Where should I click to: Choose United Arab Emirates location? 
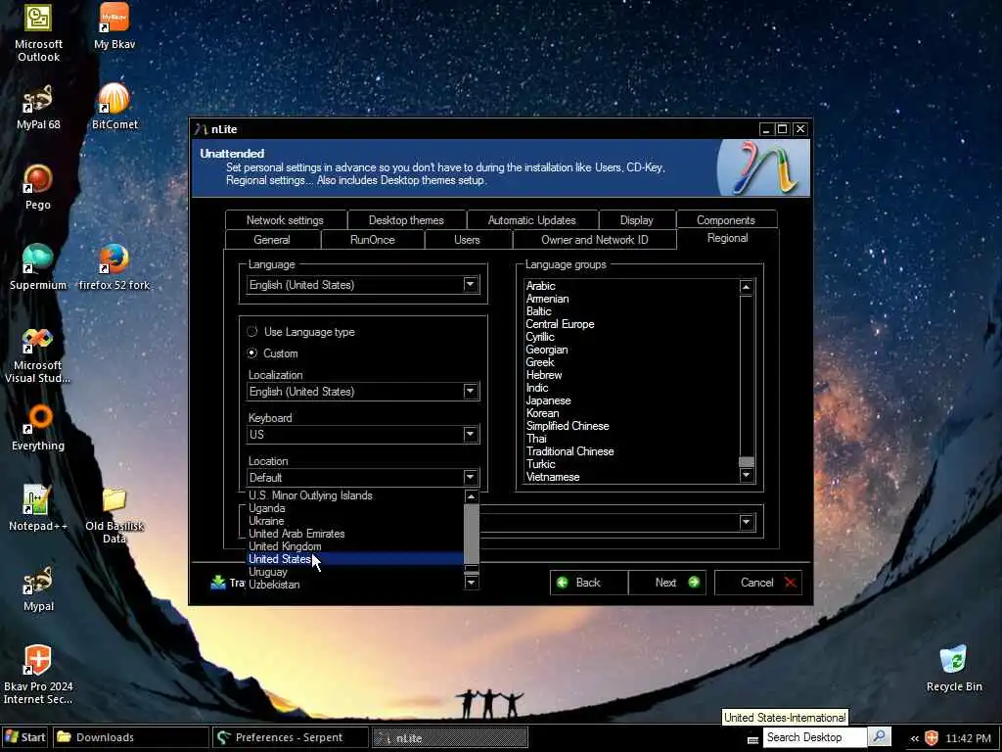354,534
